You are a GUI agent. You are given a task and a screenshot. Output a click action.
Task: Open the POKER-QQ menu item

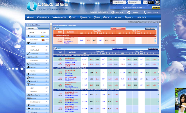85,17
